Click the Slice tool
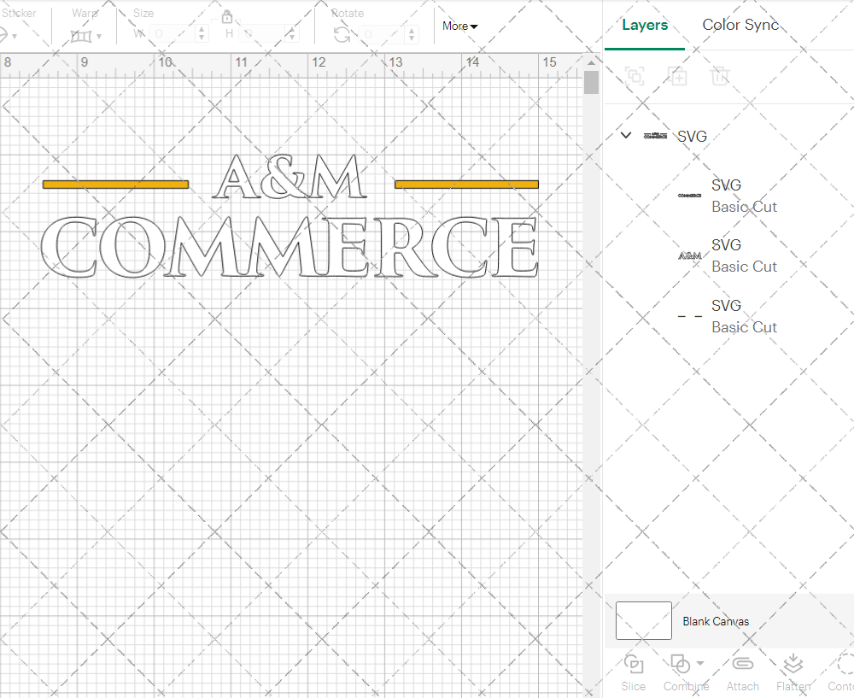This screenshot has height=698, width=854. coord(633,673)
